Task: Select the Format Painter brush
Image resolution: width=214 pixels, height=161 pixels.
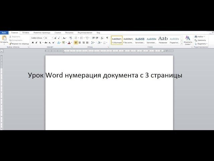Action: coord(10,44)
